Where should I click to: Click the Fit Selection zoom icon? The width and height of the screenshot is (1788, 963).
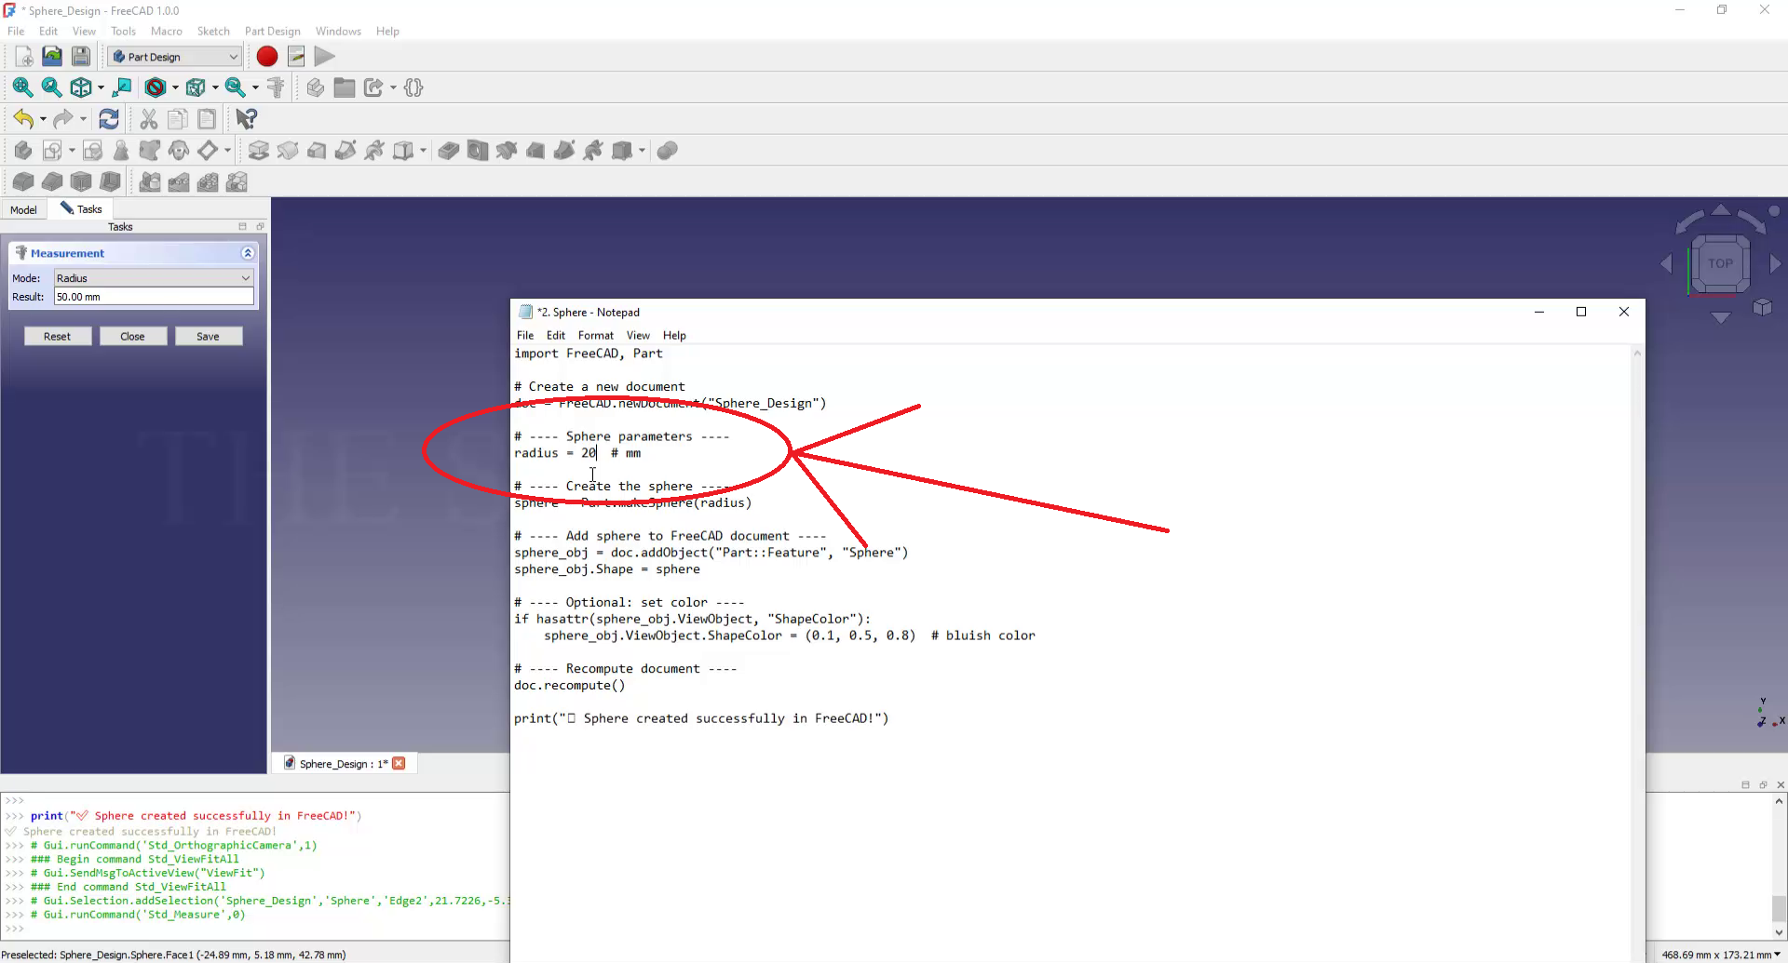[52, 87]
